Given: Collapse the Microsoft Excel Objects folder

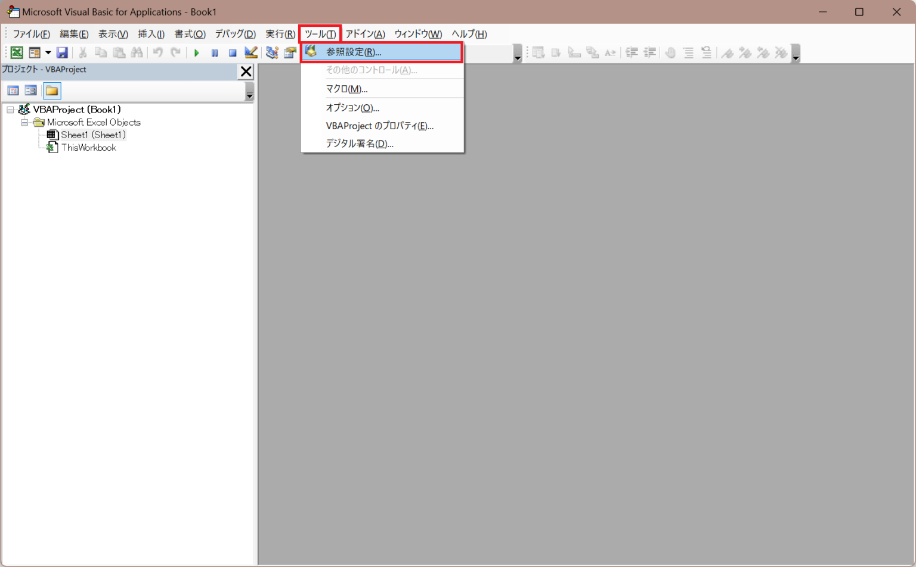Looking at the screenshot, I should pyautogui.click(x=25, y=122).
